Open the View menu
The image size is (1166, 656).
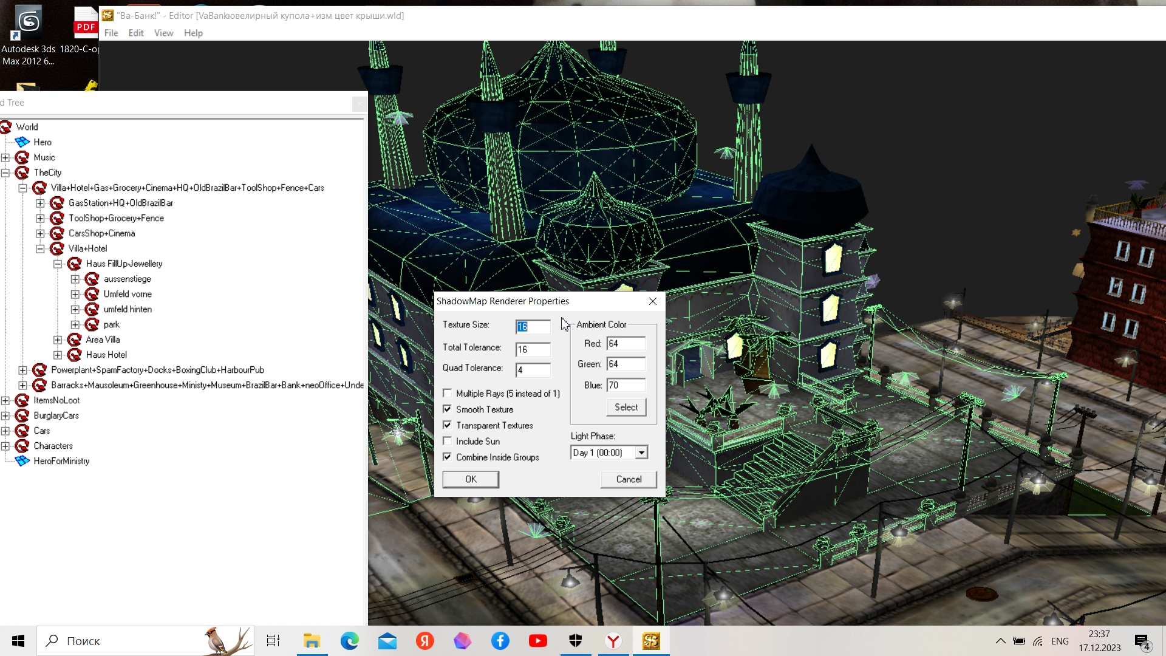tap(163, 33)
